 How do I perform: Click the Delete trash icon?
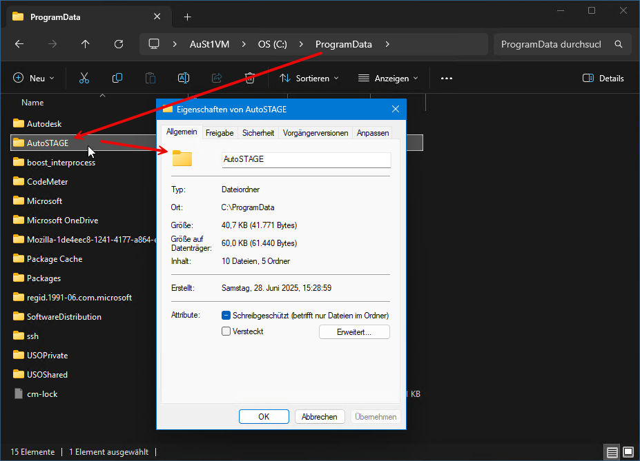pyautogui.click(x=250, y=79)
